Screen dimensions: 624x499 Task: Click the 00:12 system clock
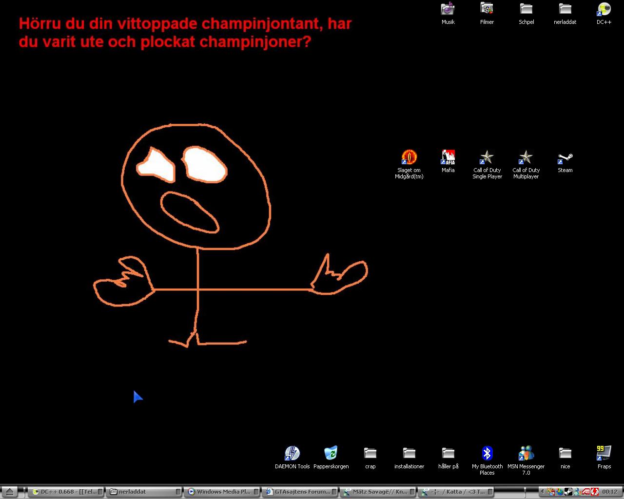(x=610, y=492)
